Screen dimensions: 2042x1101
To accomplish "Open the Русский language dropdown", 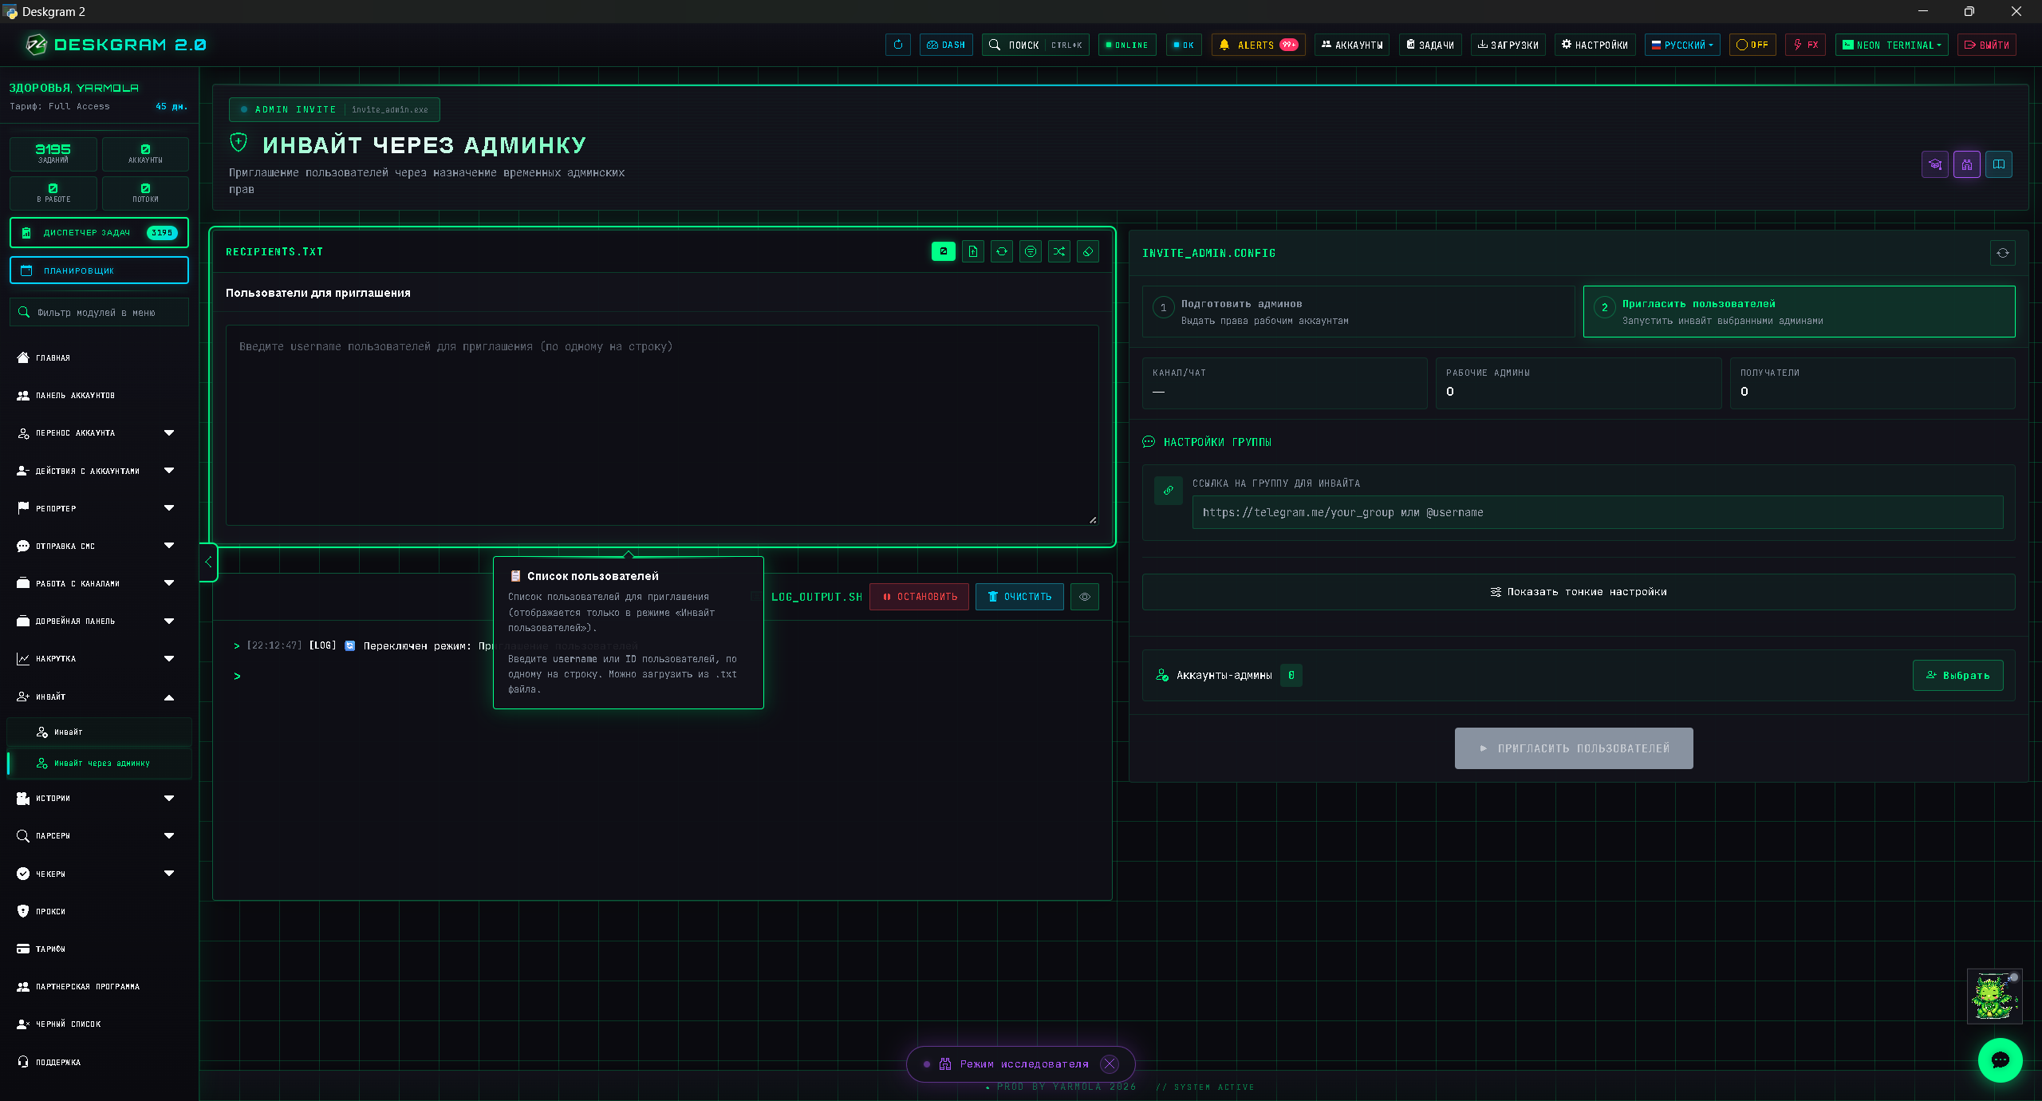I will pos(1681,45).
